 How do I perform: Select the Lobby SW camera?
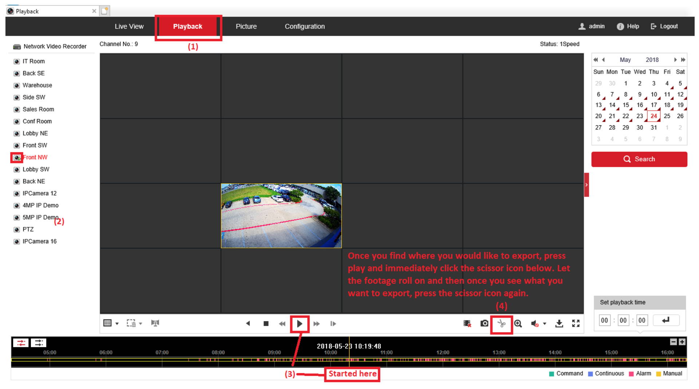click(x=36, y=169)
